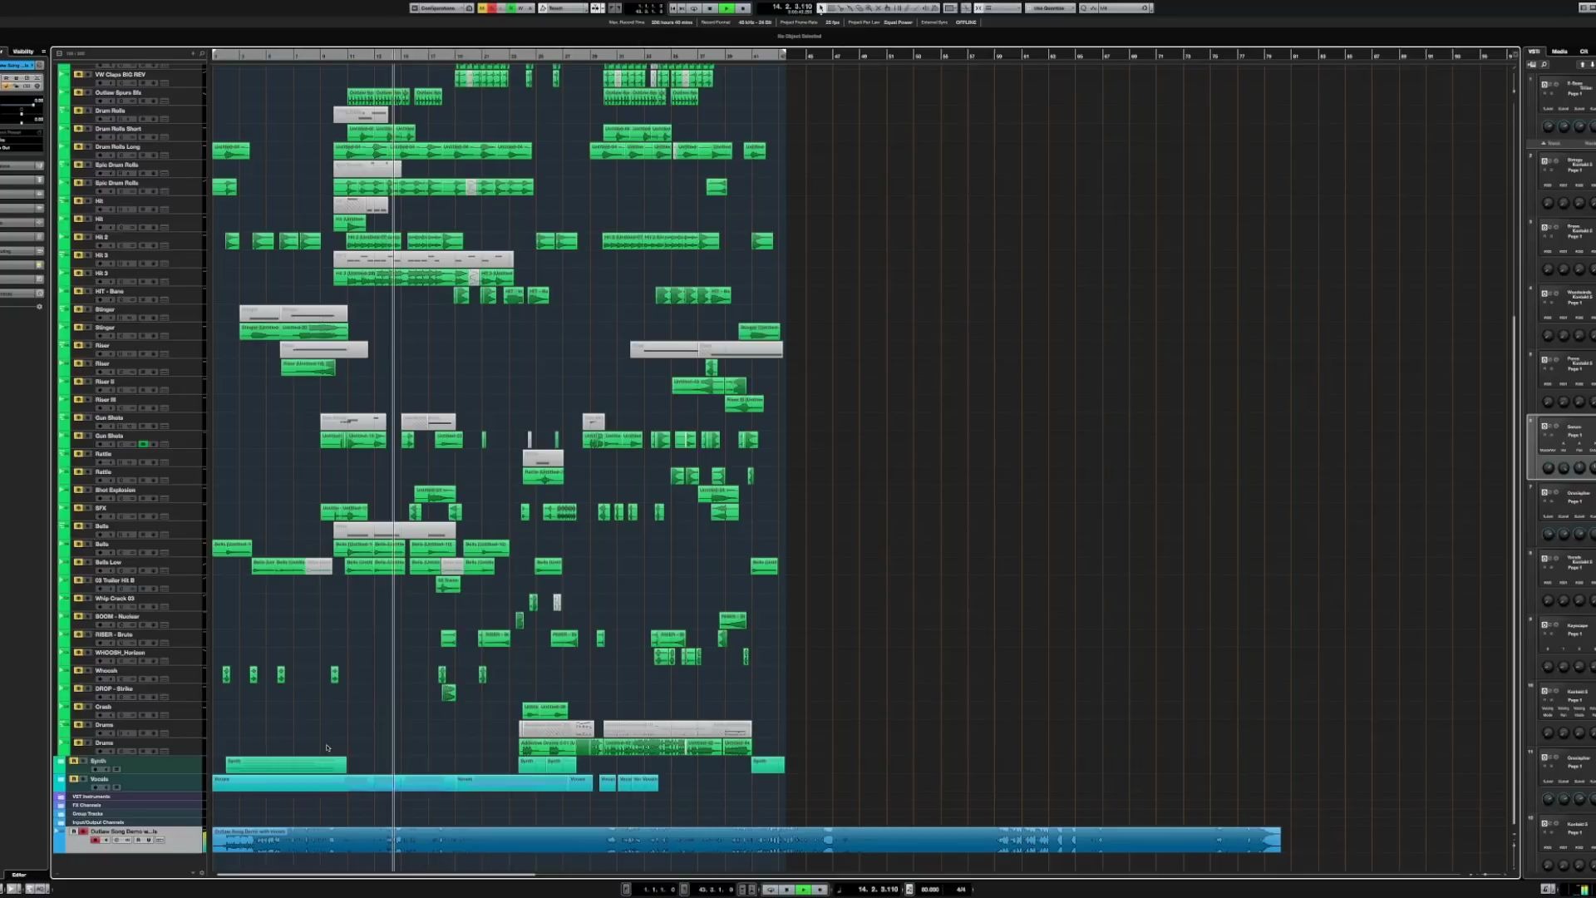Select the Serum instrument slot in VSTi rack
The width and height of the screenshot is (1596, 898).
[1562, 447]
